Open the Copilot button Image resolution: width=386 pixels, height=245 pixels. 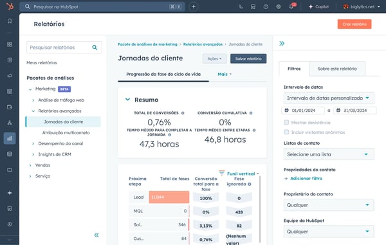click(x=319, y=6)
